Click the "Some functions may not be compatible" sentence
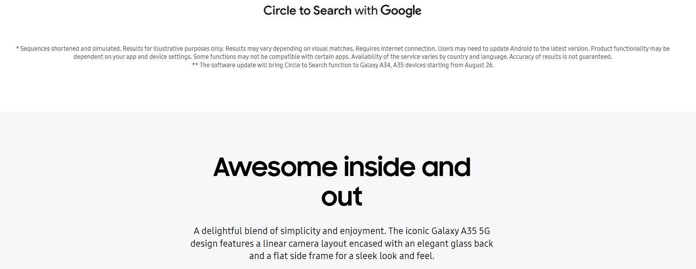Image resolution: width=696 pixels, height=269 pixels. (271, 57)
